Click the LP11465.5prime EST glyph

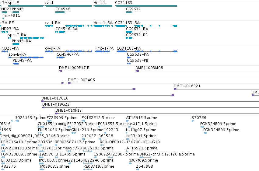tap(57, 158)
